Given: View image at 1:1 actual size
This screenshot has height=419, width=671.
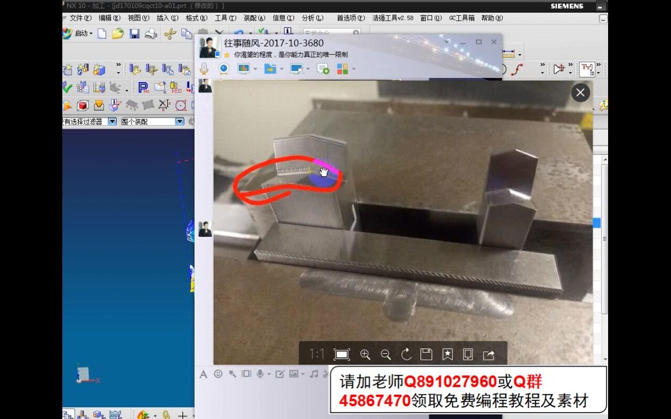Looking at the screenshot, I should pos(316,354).
